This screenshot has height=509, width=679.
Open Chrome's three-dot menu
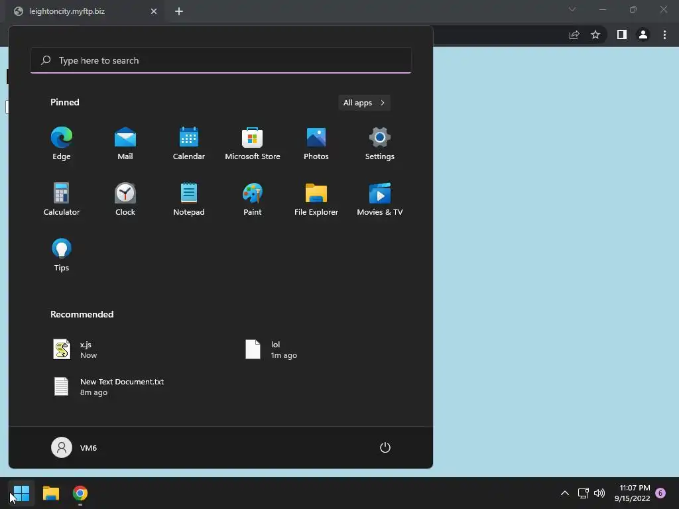[664, 34]
